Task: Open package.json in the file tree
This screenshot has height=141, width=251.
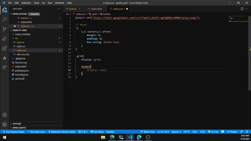Action: [x=22, y=70]
